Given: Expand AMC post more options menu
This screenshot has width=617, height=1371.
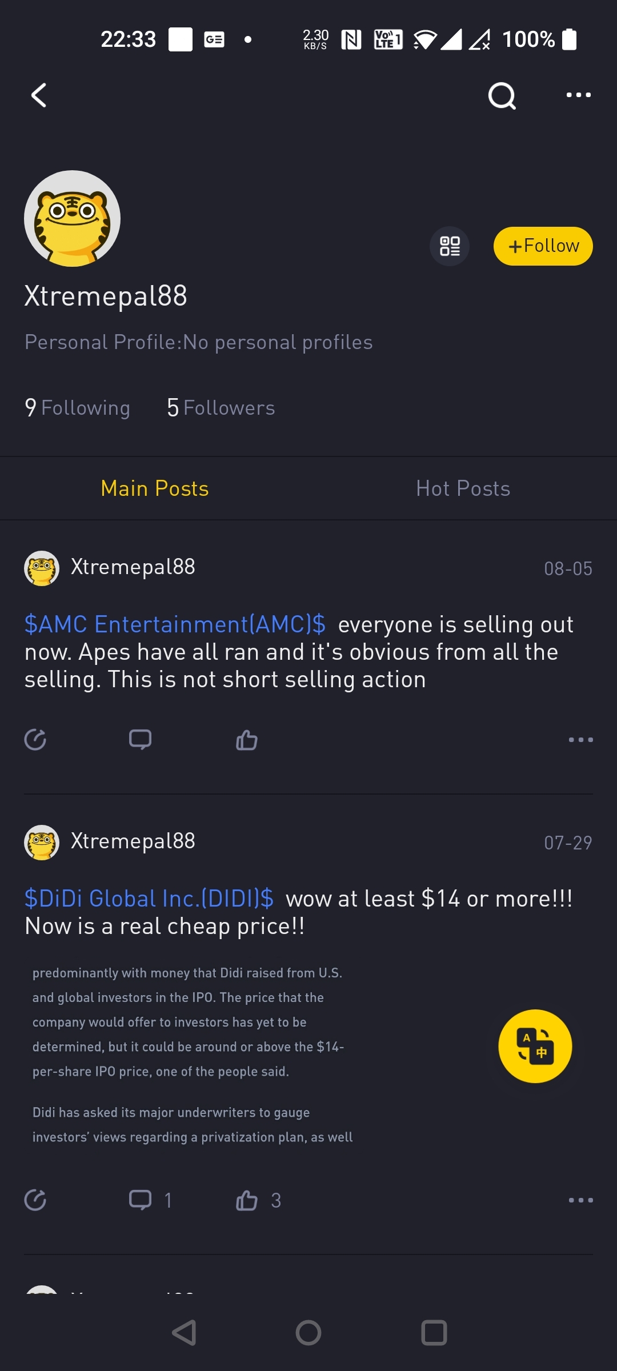Looking at the screenshot, I should click(x=580, y=740).
